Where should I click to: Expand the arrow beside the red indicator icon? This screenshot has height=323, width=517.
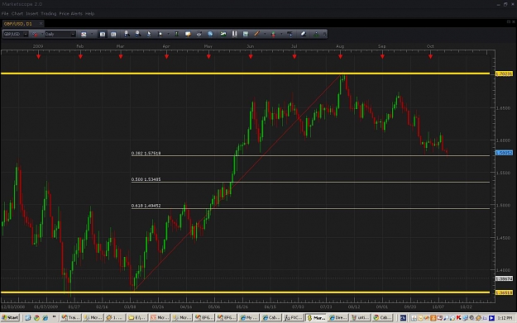tap(42, 34)
